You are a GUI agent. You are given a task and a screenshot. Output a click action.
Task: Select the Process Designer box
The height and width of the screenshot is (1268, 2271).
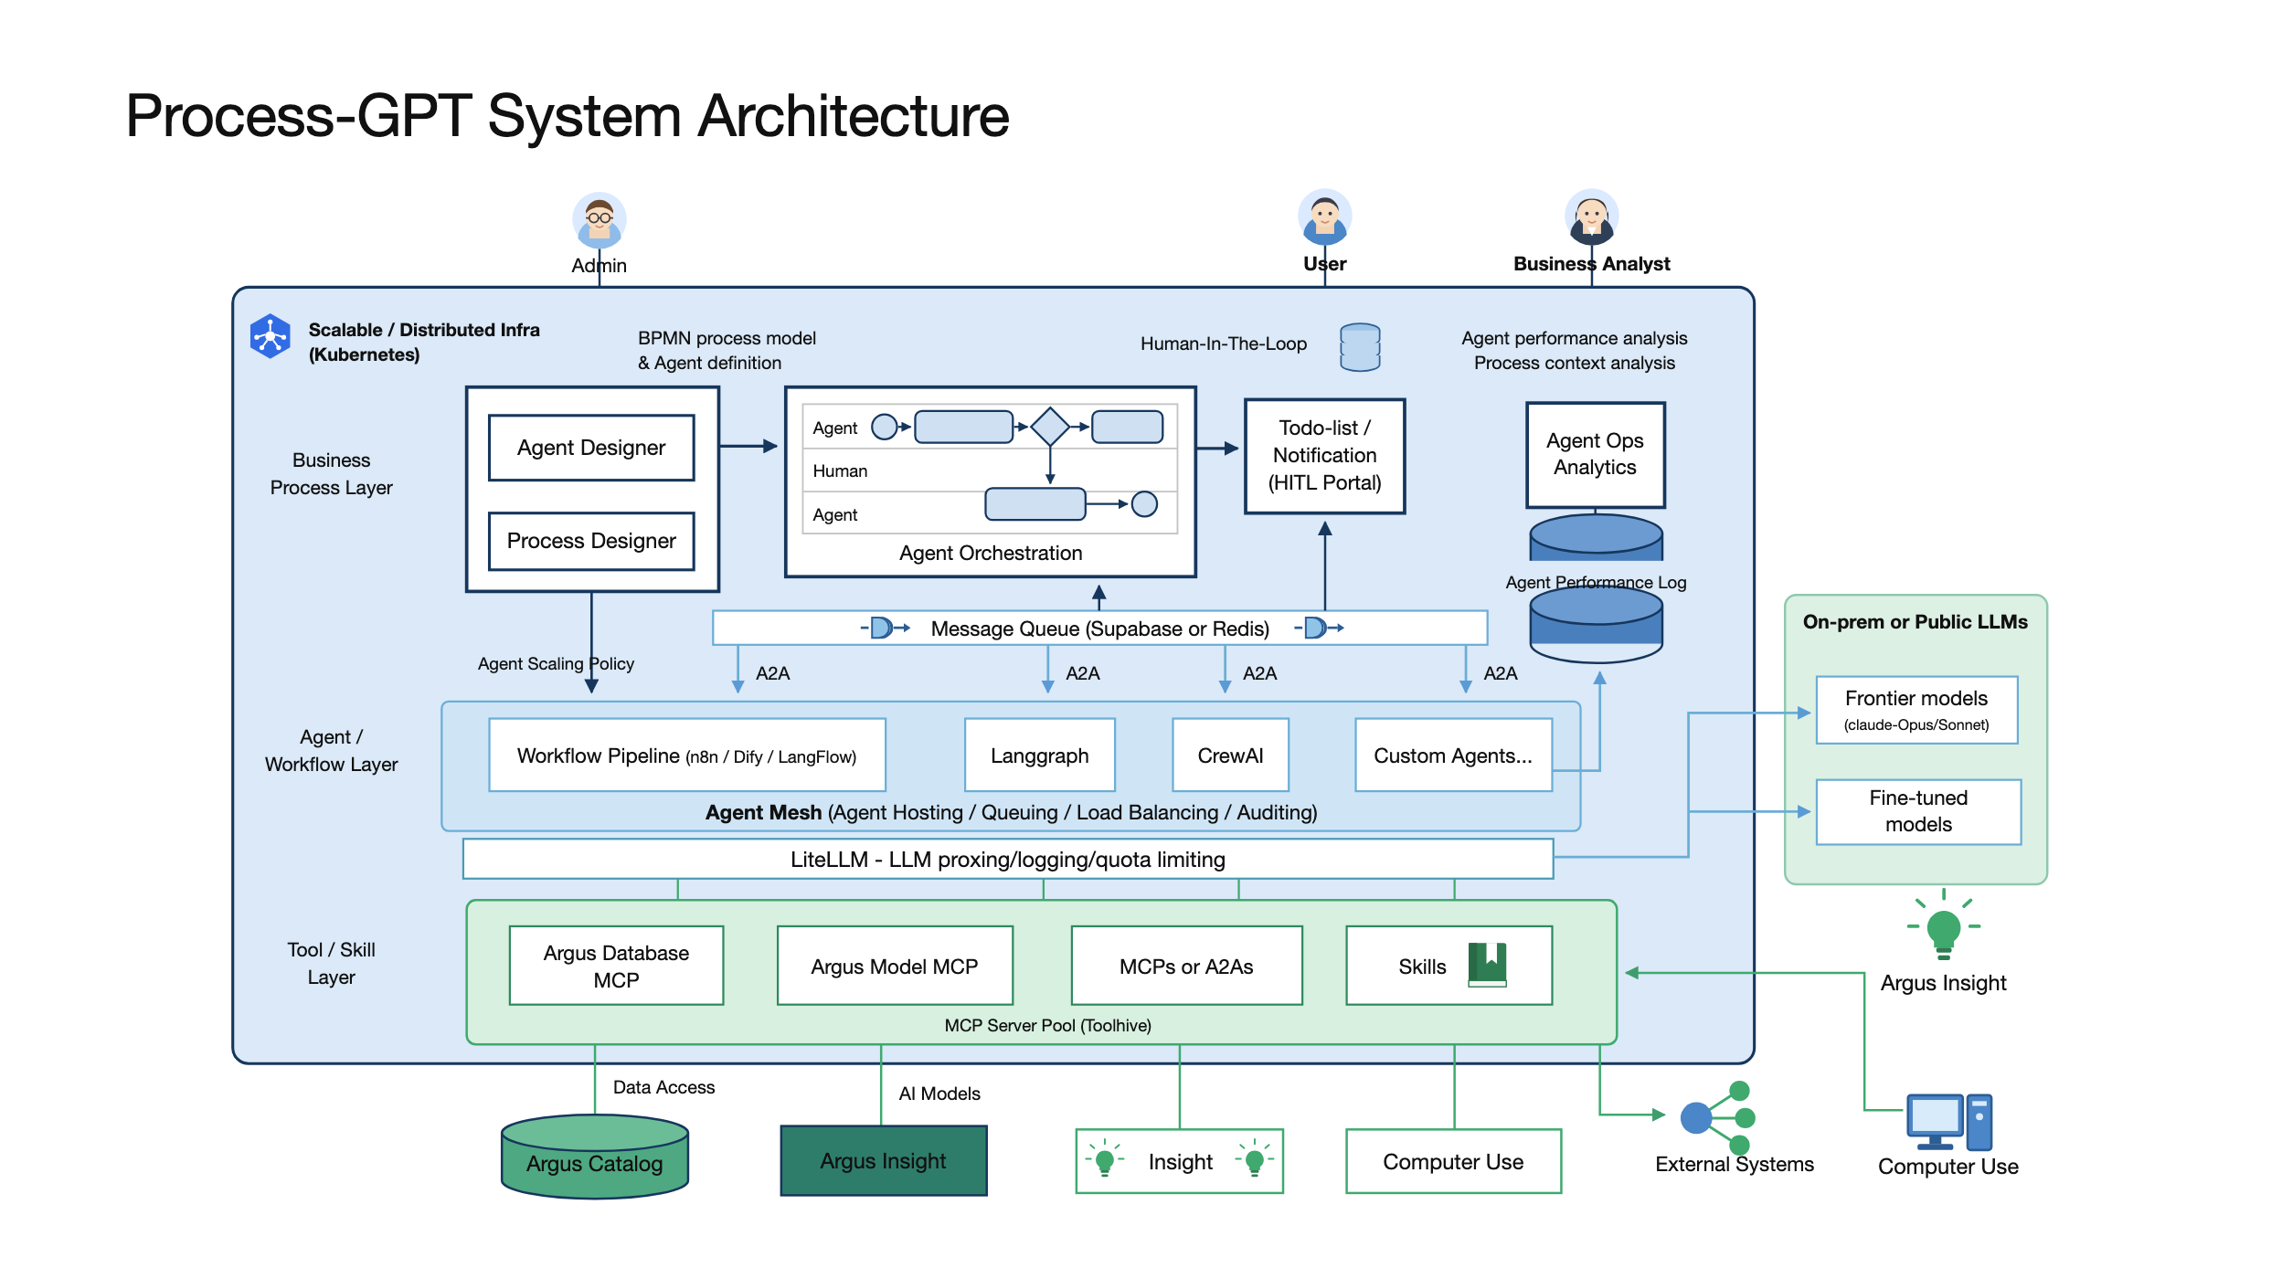(x=591, y=541)
